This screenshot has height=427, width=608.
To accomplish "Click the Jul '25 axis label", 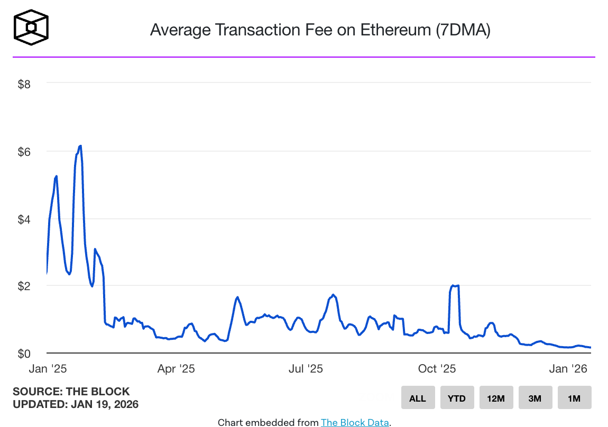I will tap(306, 368).
